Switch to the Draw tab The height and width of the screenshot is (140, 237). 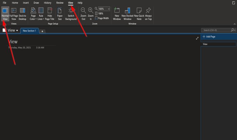tap(36, 3)
